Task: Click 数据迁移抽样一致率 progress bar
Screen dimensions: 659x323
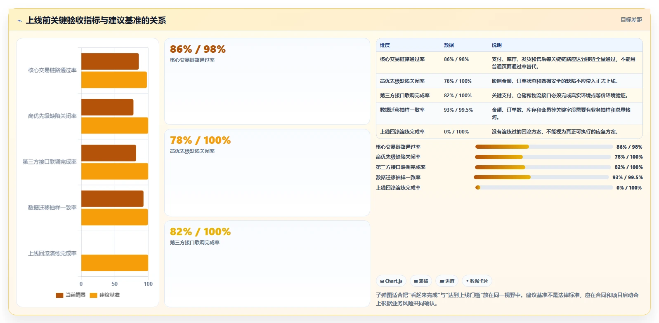Action: (x=541, y=177)
